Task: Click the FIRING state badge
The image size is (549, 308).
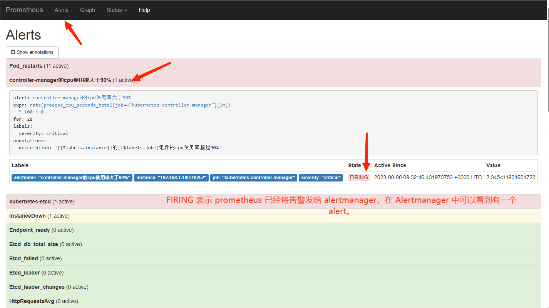Action: [x=359, y=177]
